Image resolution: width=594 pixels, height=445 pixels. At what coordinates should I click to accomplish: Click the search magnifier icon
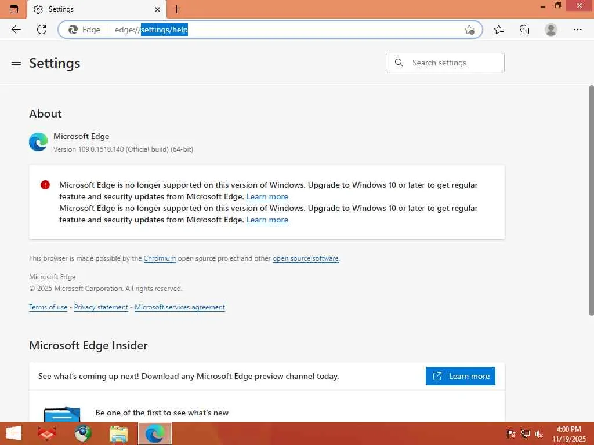(x=399, y=63)
